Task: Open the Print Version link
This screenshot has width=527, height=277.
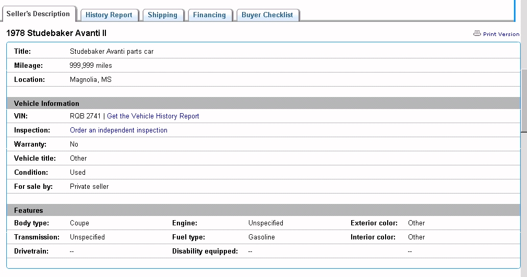Action: point(501,34)
